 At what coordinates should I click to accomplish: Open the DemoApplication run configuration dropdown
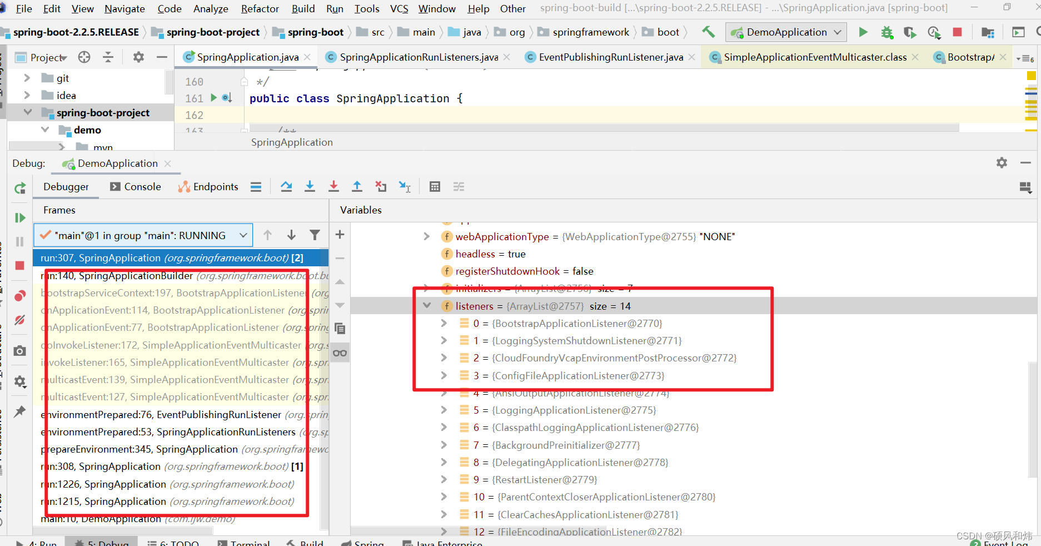point(786,32)
